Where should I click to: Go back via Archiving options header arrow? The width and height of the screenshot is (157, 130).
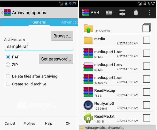pyautogui.click(x=2, y=12)
